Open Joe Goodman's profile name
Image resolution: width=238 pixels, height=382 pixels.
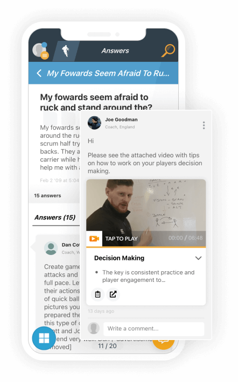(121, 119)
